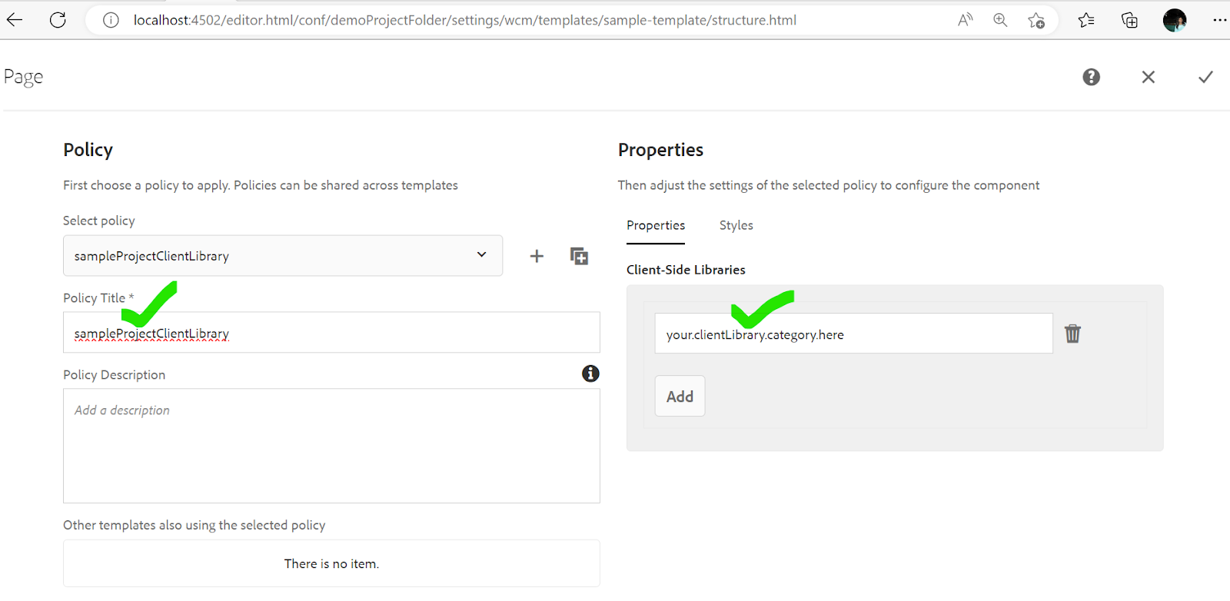Click the Add button for client libraries

[680, 397]
